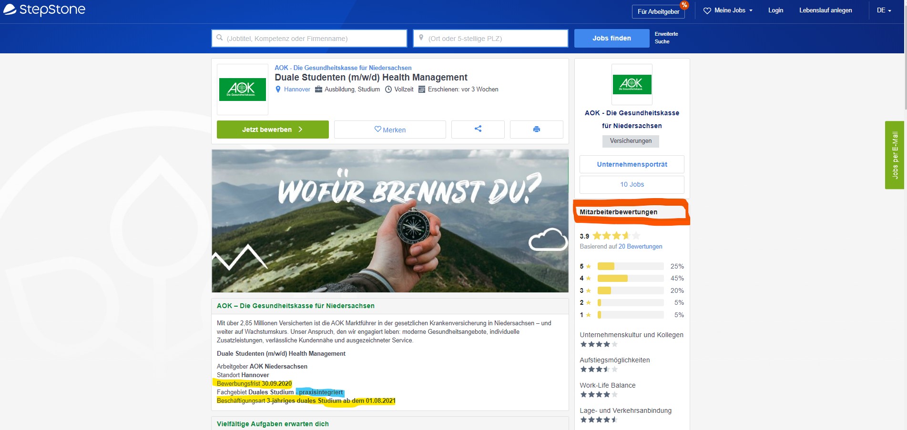Click the Für Arbeitgeber button
The image size is (907, 430).
pyautogui.click(x=658, y=11)
